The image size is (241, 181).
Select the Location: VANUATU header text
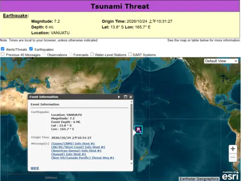(x=51, y=33)
